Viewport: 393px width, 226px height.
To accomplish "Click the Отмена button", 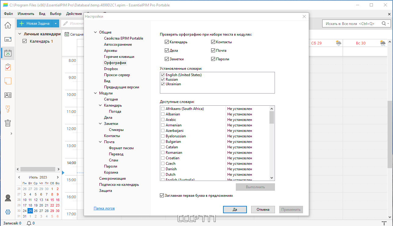I will 263,210.
